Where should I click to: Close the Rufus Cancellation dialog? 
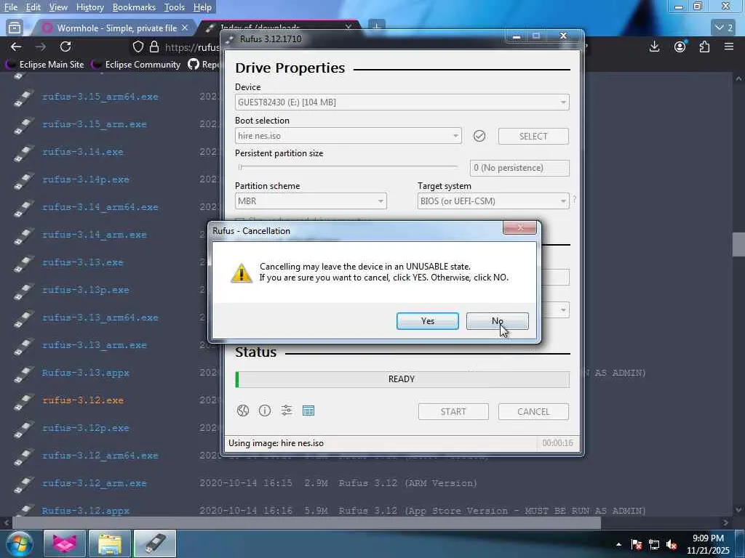click(519, 227)
